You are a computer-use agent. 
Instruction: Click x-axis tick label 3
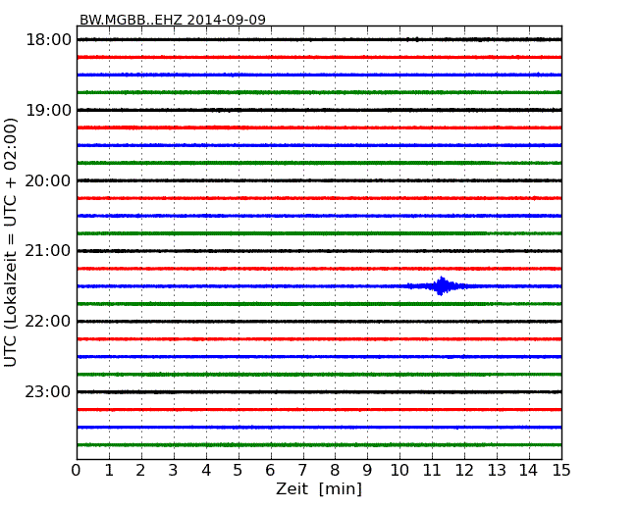pos(173,470)
